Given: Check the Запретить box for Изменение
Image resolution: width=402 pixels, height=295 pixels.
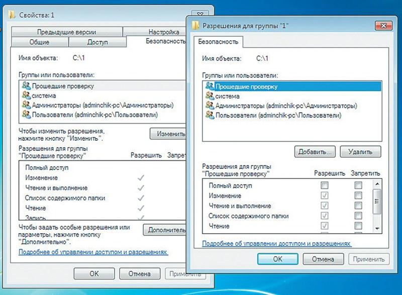Looking at the screenshot, I should 358,195.
